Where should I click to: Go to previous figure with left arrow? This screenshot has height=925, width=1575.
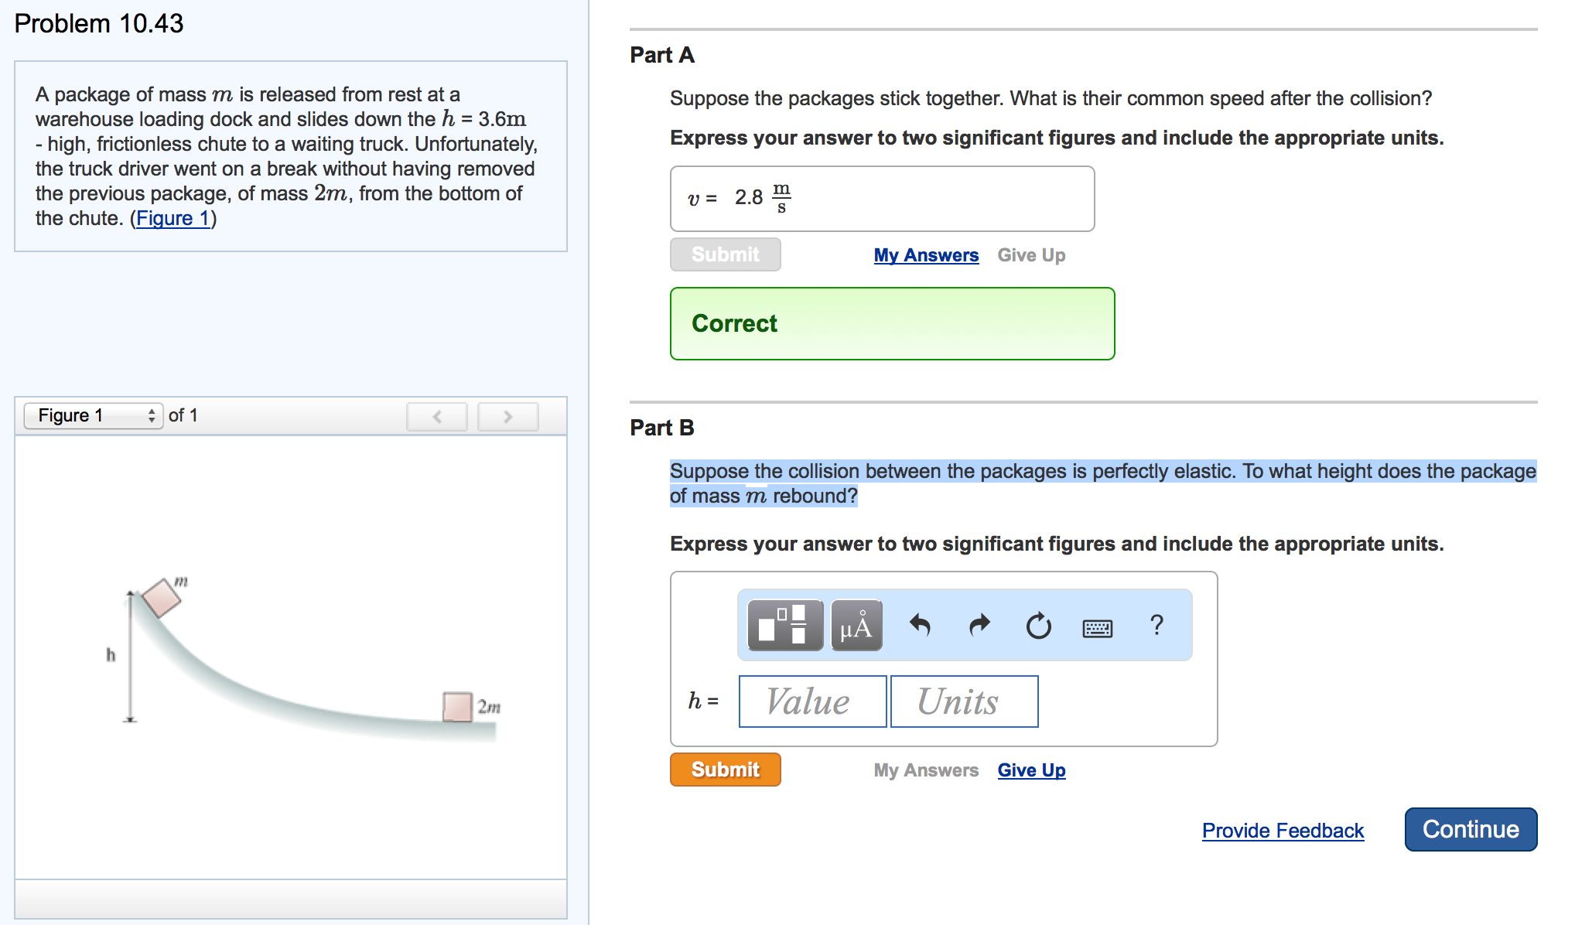[x=437, y=416]
